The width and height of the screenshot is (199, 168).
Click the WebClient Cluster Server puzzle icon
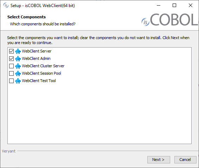[x=18, y=66]
